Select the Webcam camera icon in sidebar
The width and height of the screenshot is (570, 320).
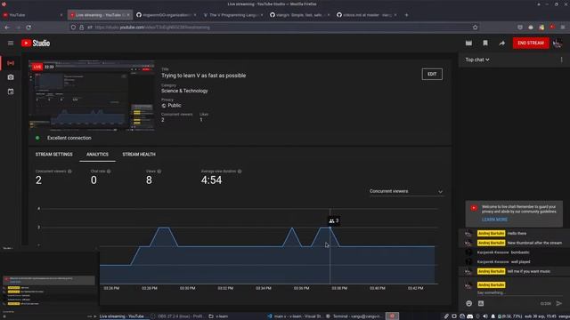click(11, 77)
